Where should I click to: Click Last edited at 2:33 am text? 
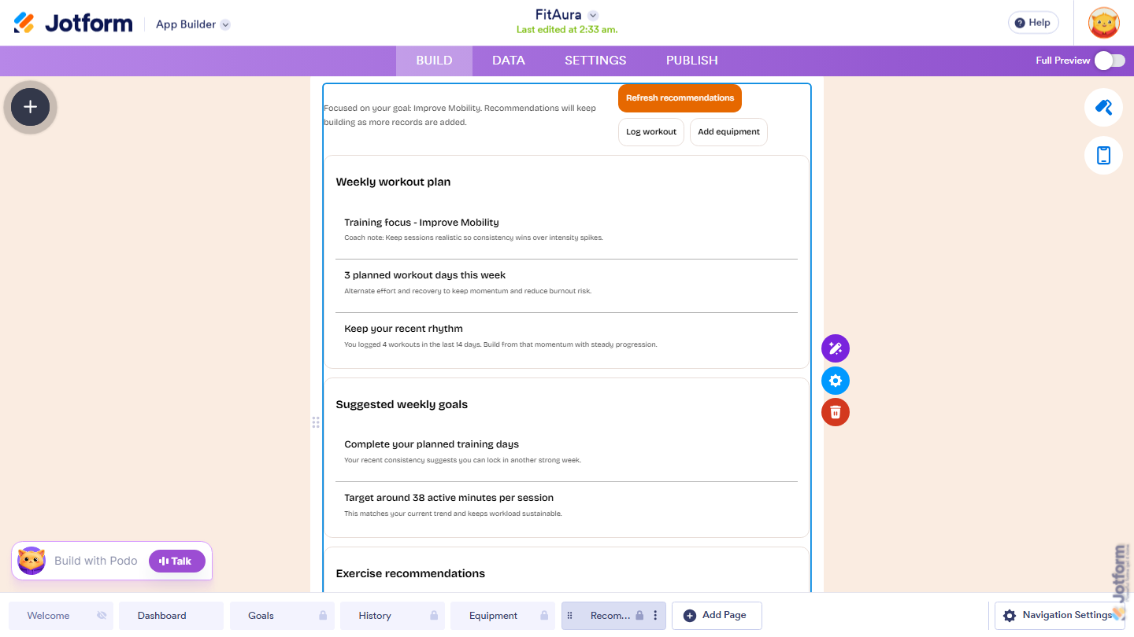(567, 30)
